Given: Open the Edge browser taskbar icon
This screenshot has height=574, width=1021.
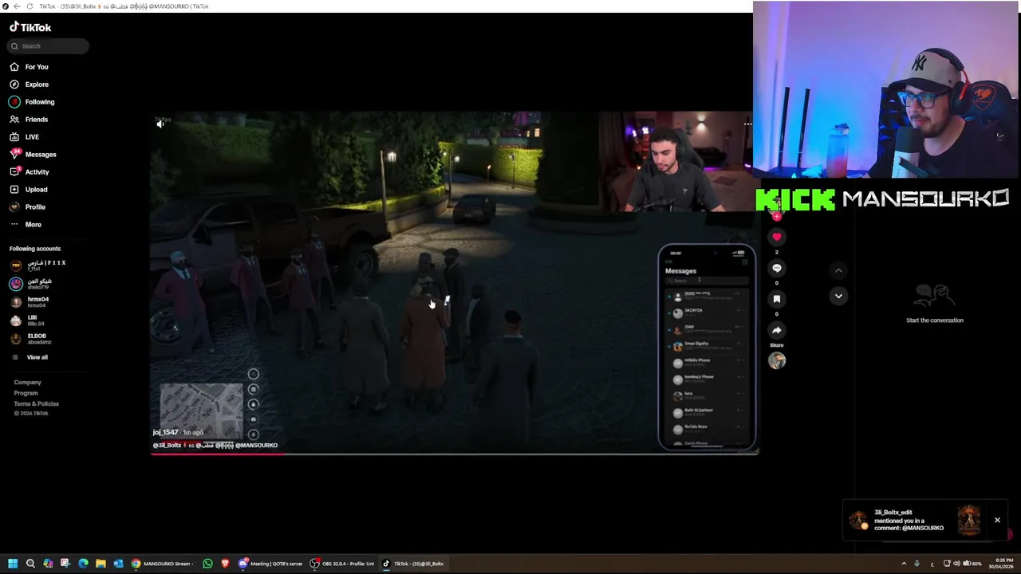Looking at the screenshot, I should (x=83, y=564).
